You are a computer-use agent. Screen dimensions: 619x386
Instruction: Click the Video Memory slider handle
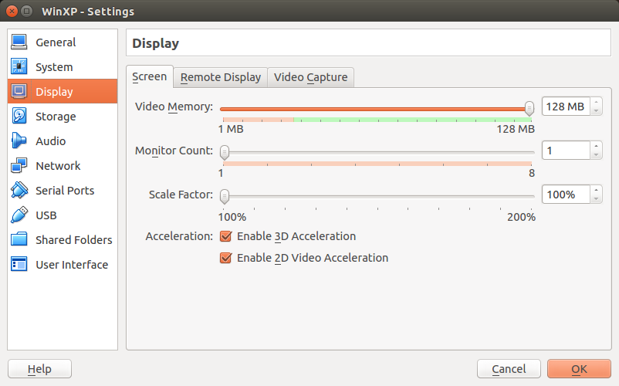(x=529, y=108)
